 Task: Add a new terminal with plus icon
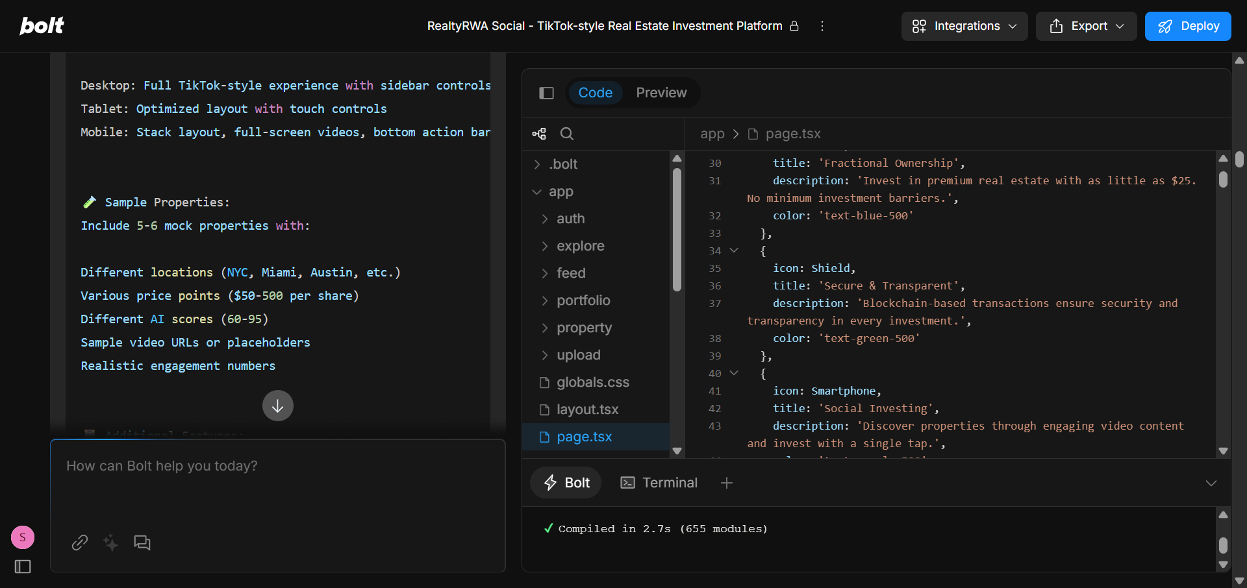[x=727, y=483]
